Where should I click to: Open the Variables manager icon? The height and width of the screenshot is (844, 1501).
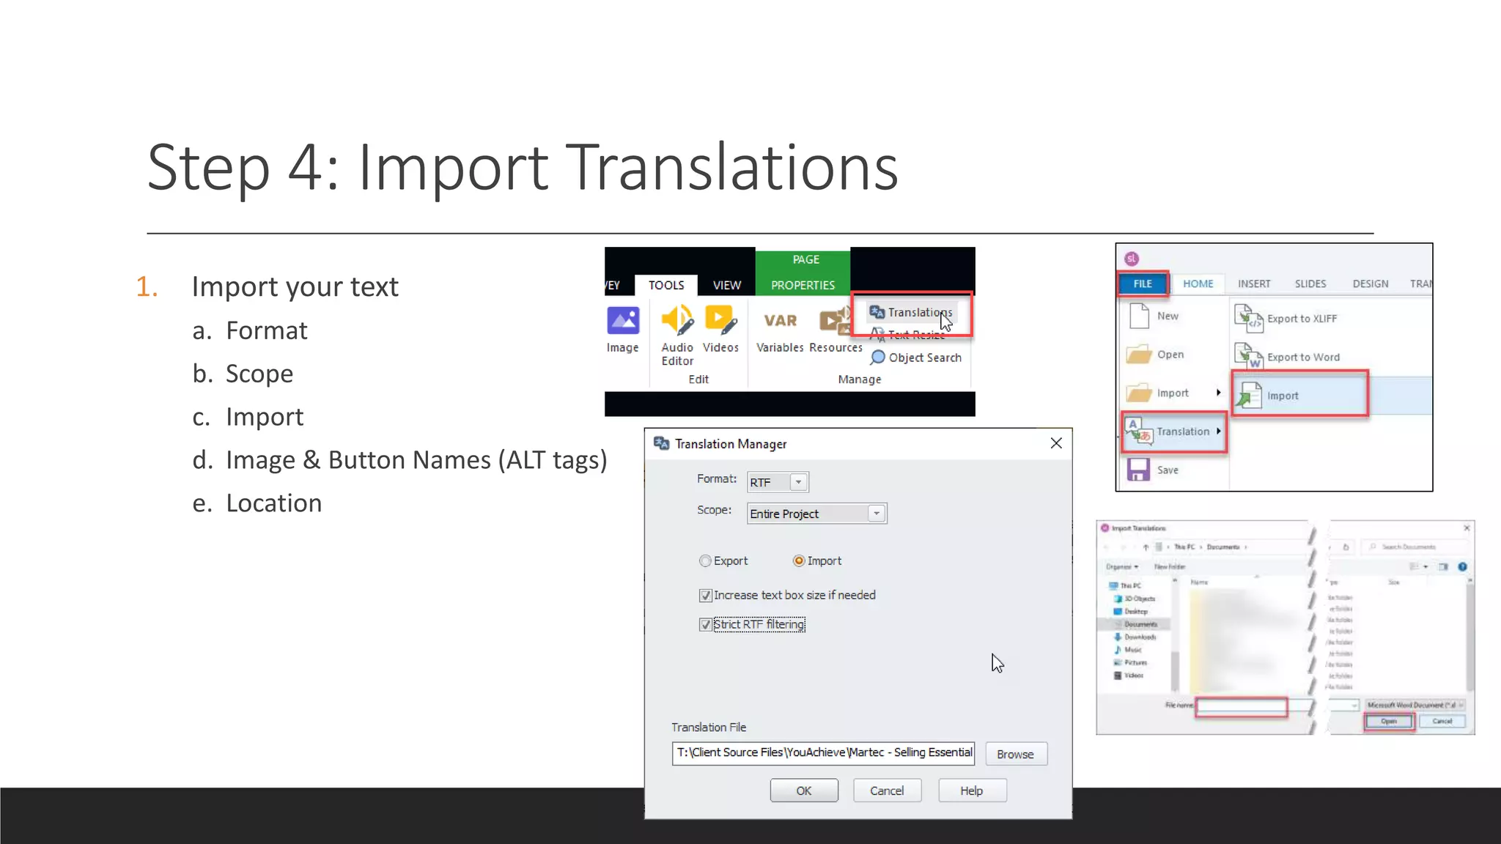tap(780, 321)
